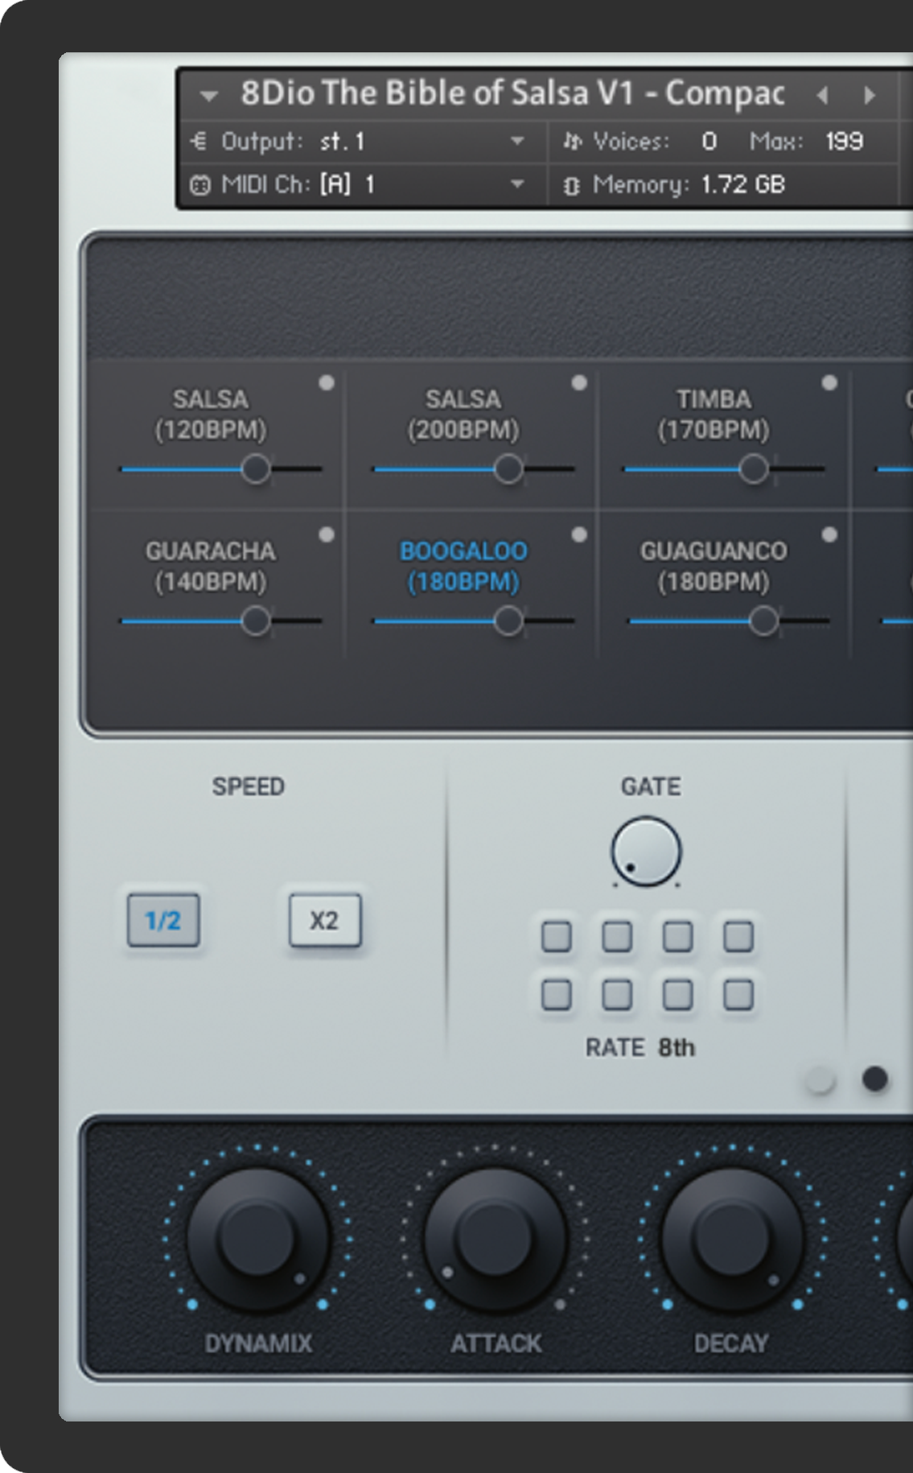Select the BOOGALOO (180BPM) style
Screen dimensions: 913x1473
pos(463,566)
